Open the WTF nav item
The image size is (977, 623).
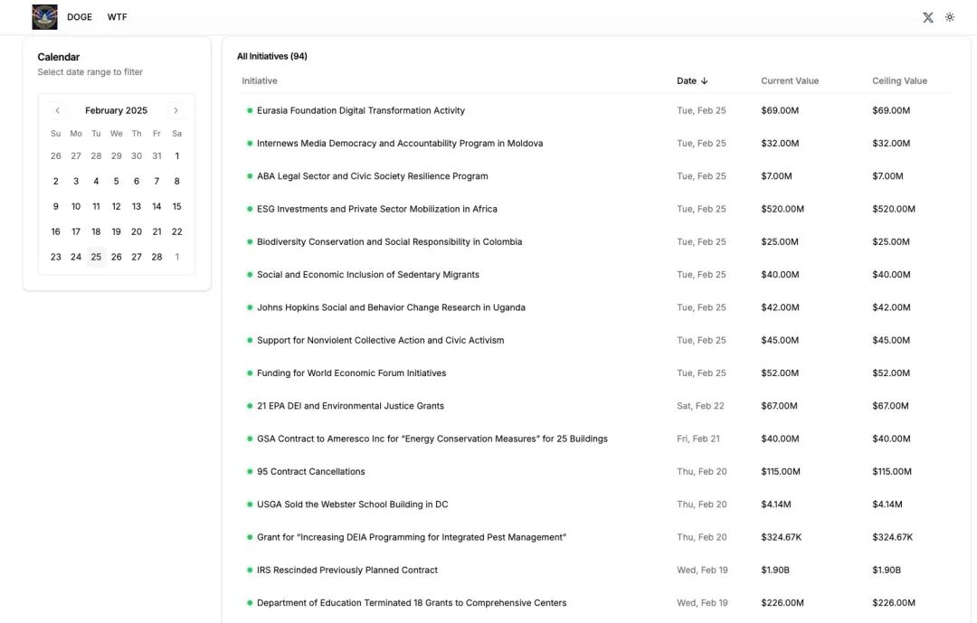pos(117,17)
